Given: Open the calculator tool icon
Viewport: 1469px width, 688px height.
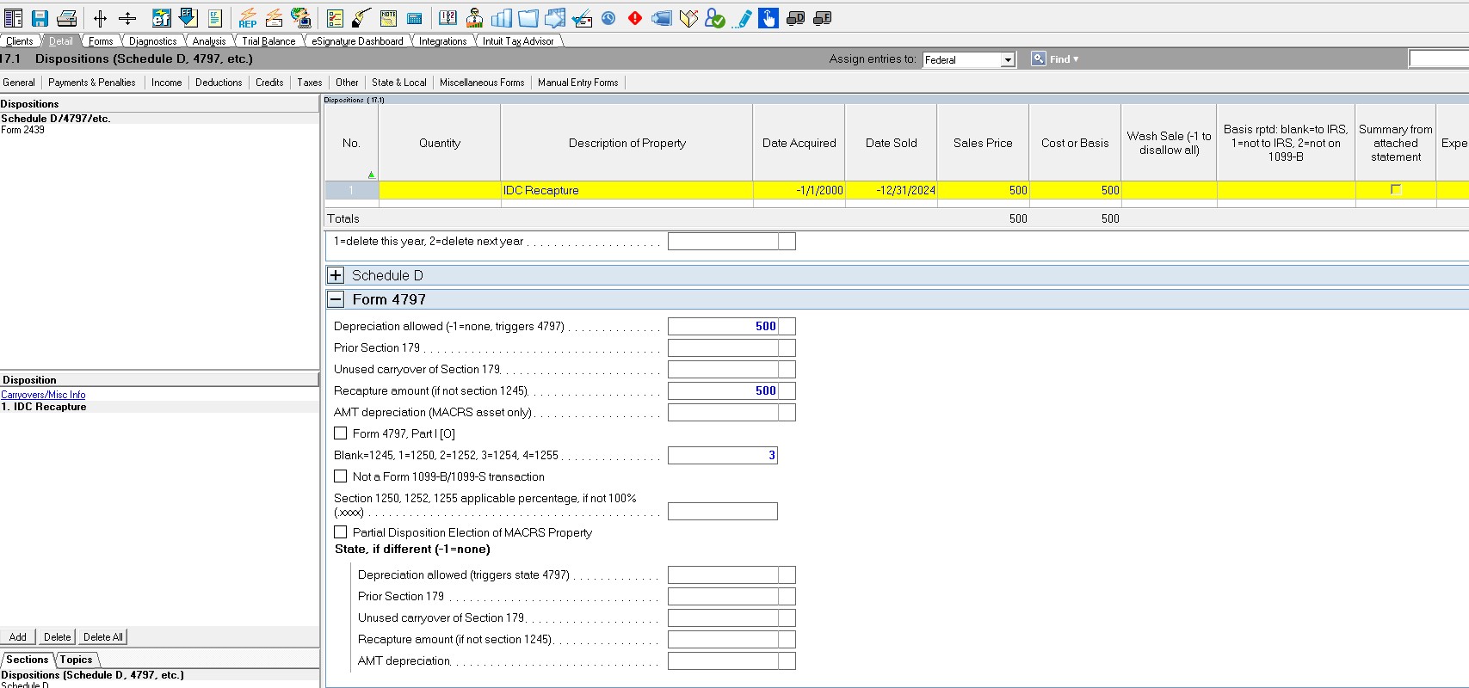Looking at the screenshot, I should tap(414, 18).
